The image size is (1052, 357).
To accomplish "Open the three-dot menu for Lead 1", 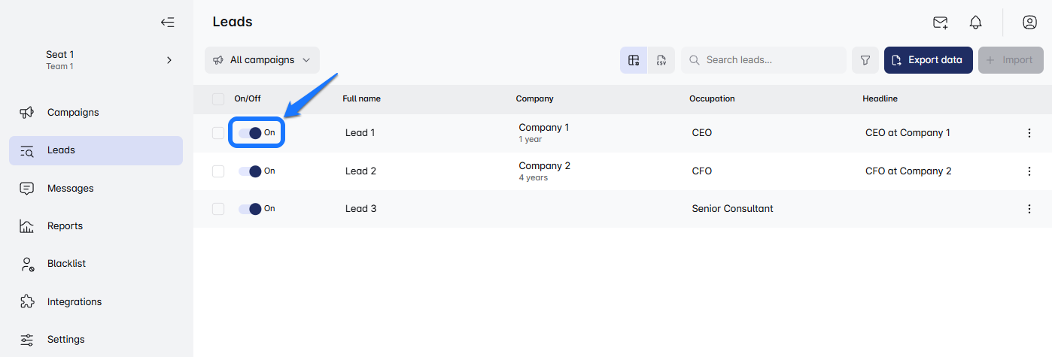I will (x=1029, y=133).
